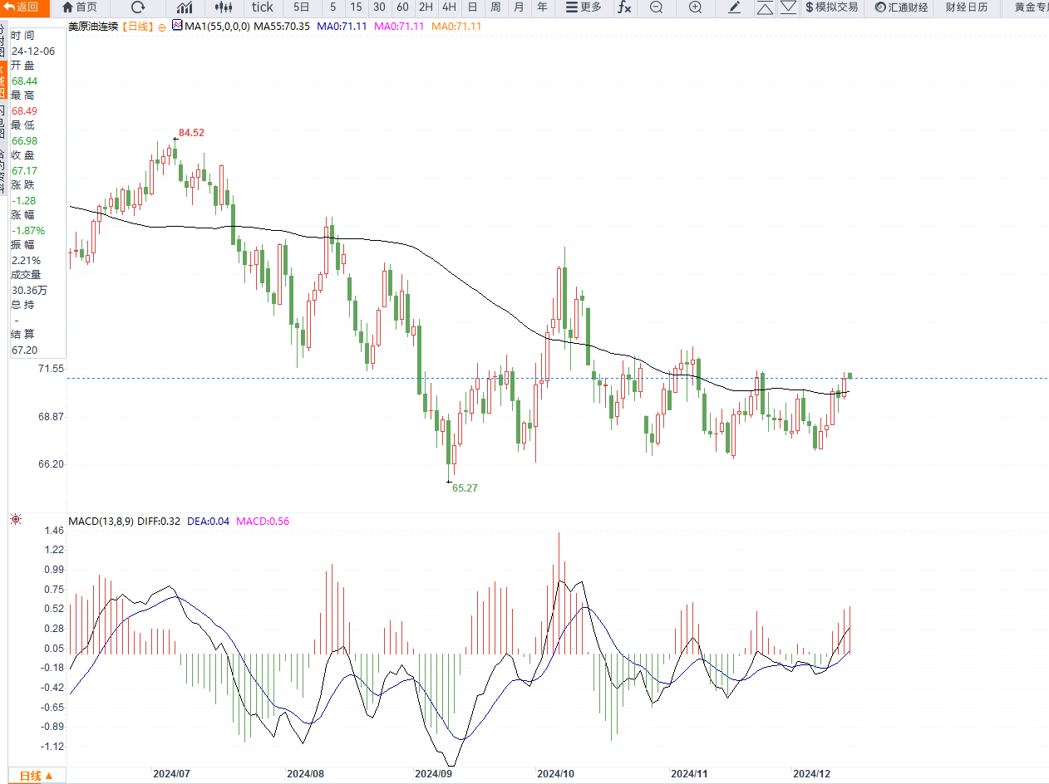Toggle the downward triangle icon in the toolbar

789,7
